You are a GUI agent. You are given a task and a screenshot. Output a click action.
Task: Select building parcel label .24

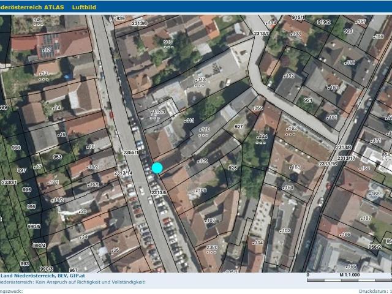pyautogui.click(x=84, y=237)
